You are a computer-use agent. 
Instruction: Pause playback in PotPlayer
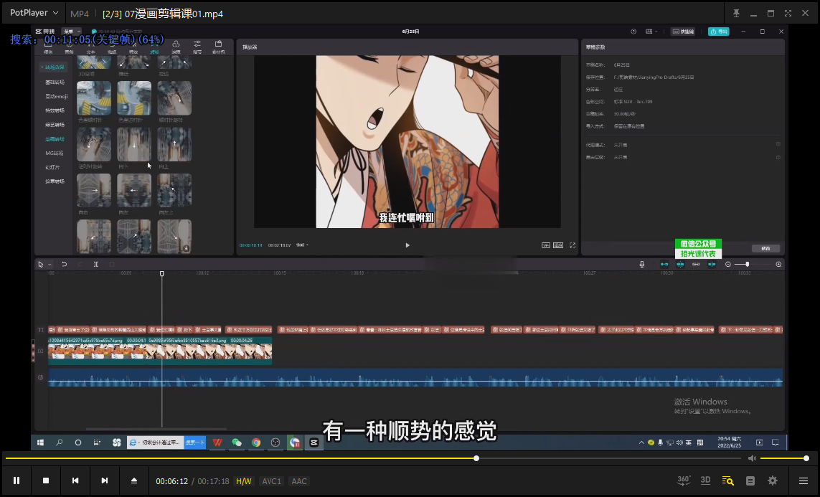(17, 481)
